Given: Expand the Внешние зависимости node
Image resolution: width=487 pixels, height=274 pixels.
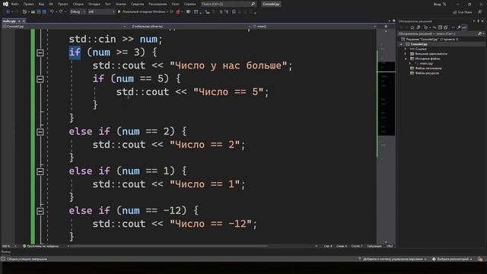Looking at the screenshot, I should coord(406,54).
